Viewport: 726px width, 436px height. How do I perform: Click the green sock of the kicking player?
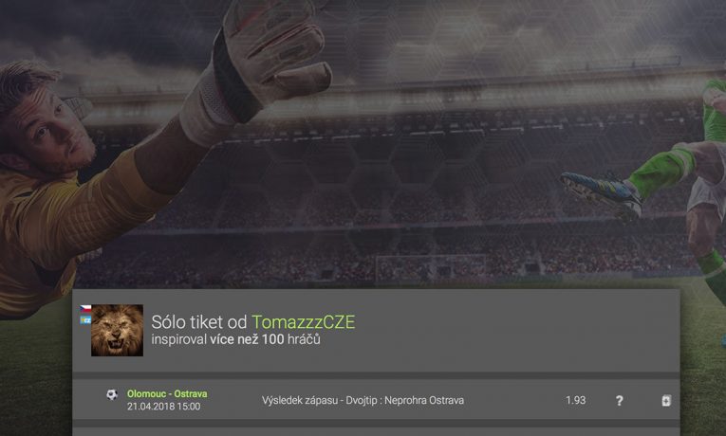(663, 170)
